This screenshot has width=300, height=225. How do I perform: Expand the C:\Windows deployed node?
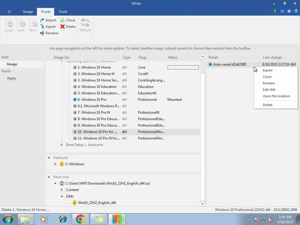tap(55, 164)
